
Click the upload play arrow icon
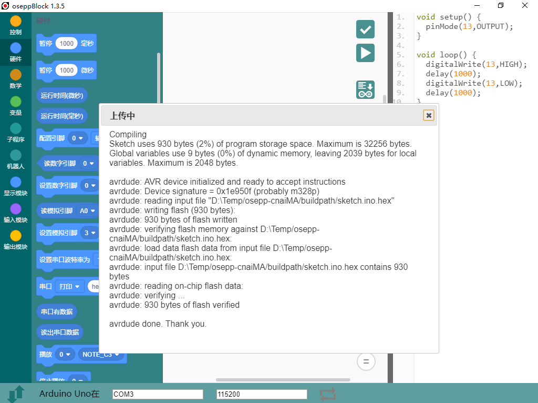(x=365, y=53)
